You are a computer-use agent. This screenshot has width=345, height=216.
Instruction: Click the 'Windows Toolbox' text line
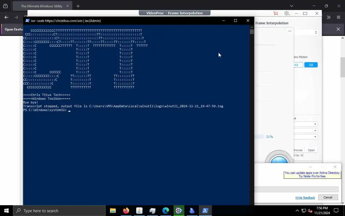pyautogui.click(x=47, y=99)
